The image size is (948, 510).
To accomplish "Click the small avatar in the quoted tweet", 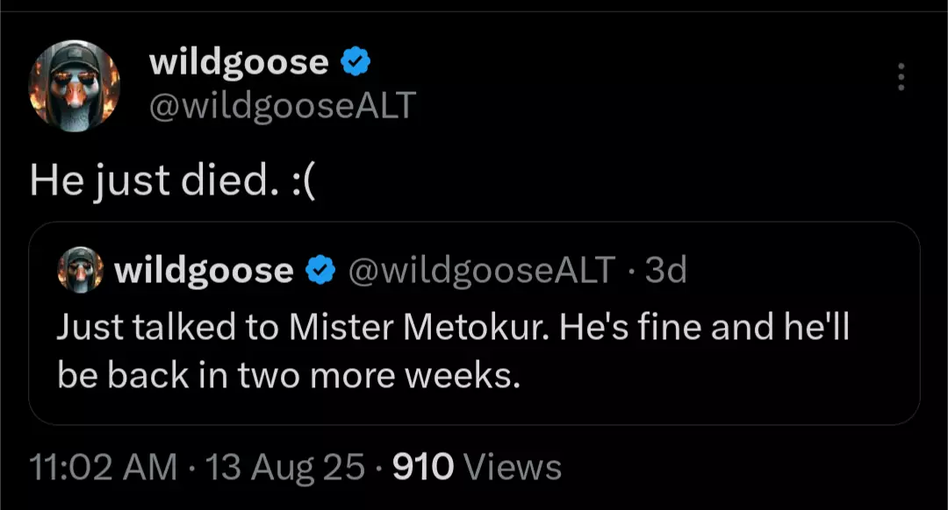I will 81,270.
